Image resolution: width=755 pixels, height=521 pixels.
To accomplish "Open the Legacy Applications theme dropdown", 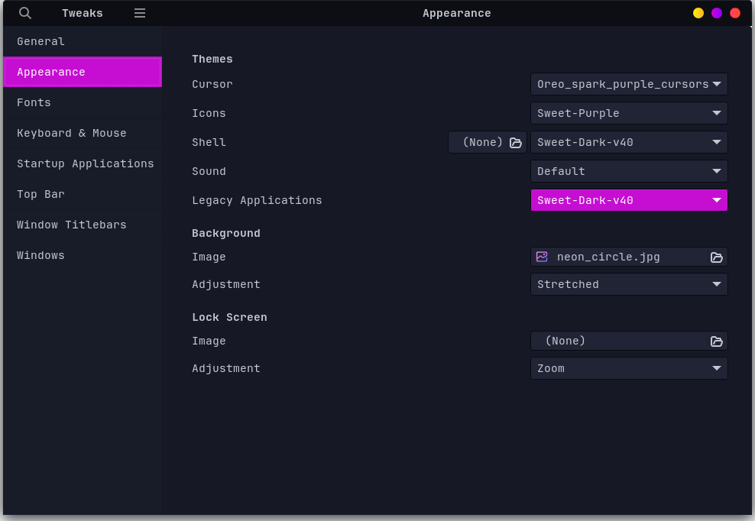I will point(628,199).
